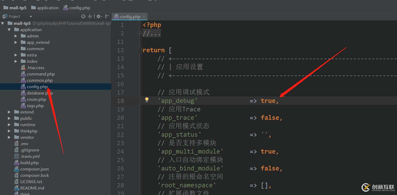The image size is (397, 195).
Task: Click the 'app_debug' key in code
Action: (178, 101)
